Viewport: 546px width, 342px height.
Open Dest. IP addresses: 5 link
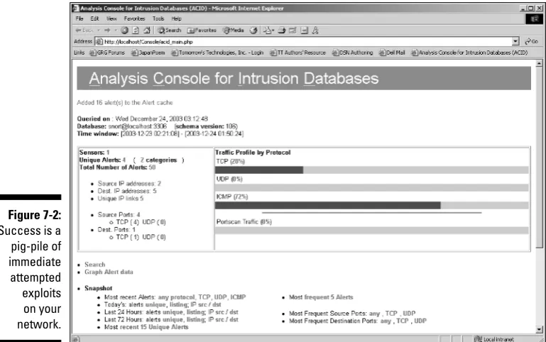127,191
